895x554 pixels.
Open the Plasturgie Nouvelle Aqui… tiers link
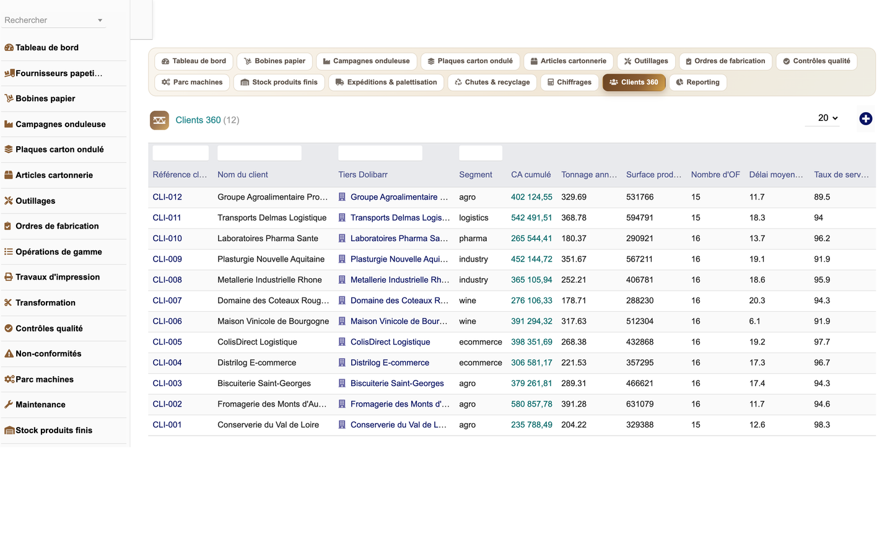(x=399, y=259)
